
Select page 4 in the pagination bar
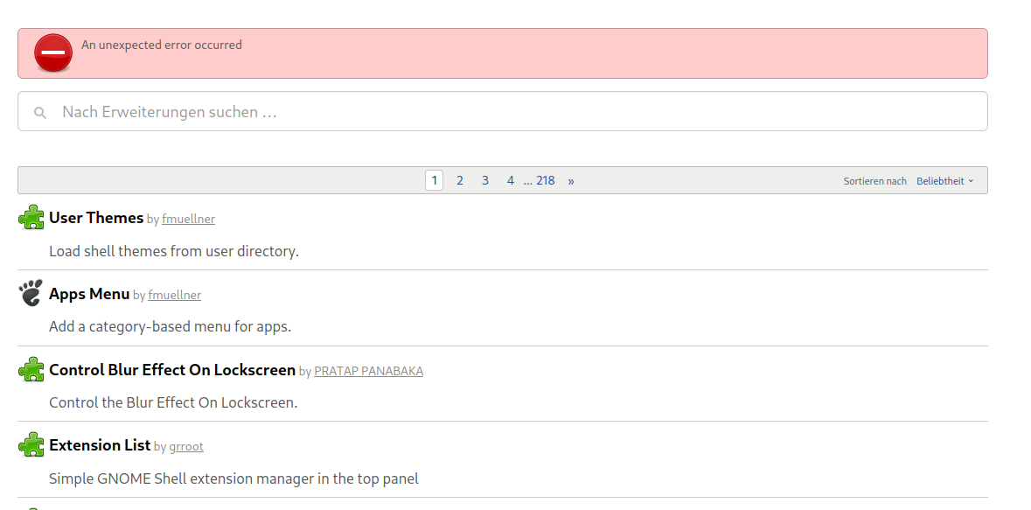tap(511, 181)
